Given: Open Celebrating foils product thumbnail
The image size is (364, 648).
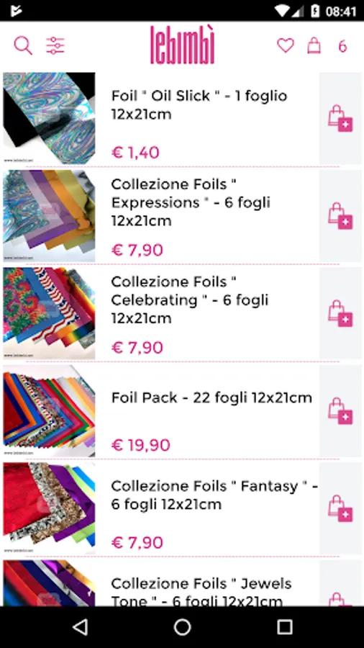Looking at the screenshot, I should [x=49, y=314].
